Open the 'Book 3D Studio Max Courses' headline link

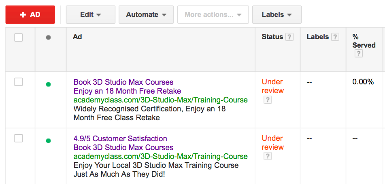tap(123, 82)
